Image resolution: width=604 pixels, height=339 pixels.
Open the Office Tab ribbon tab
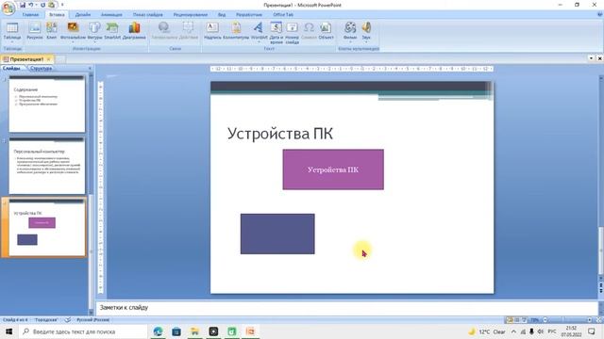[283, 15]
